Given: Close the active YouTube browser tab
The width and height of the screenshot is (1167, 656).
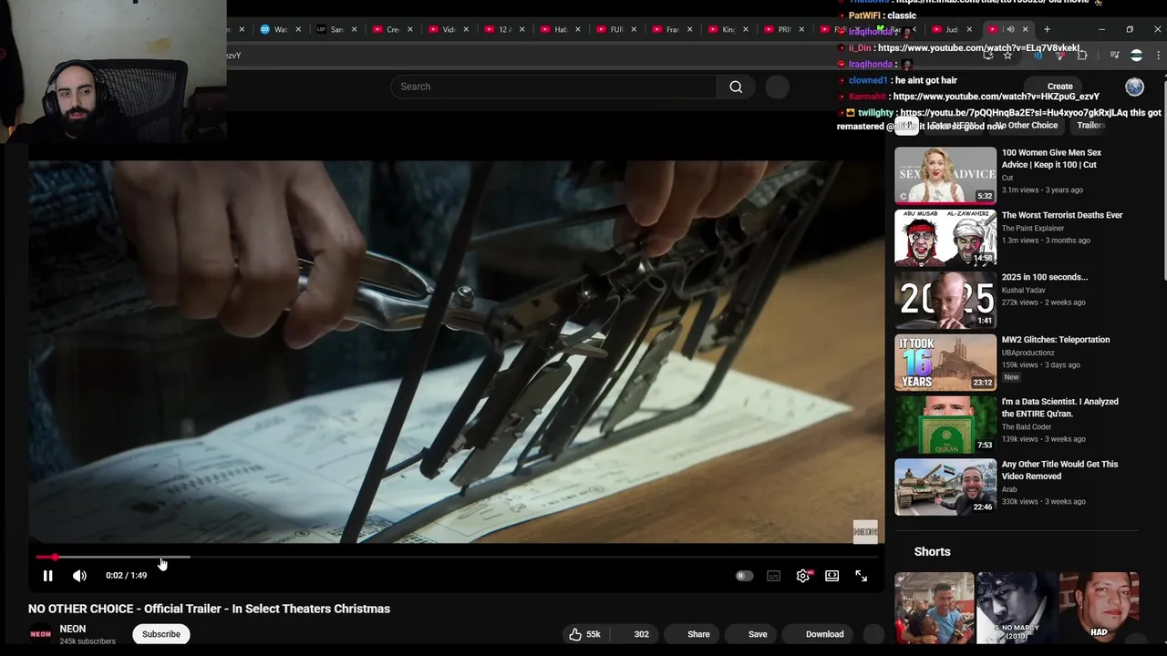Looking at the screenshot, I should pos(1025,29).
